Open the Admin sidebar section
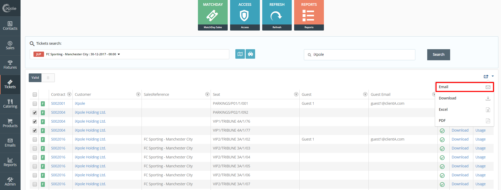501x190 pixels. pyautogui.click(x=10, y=182)
